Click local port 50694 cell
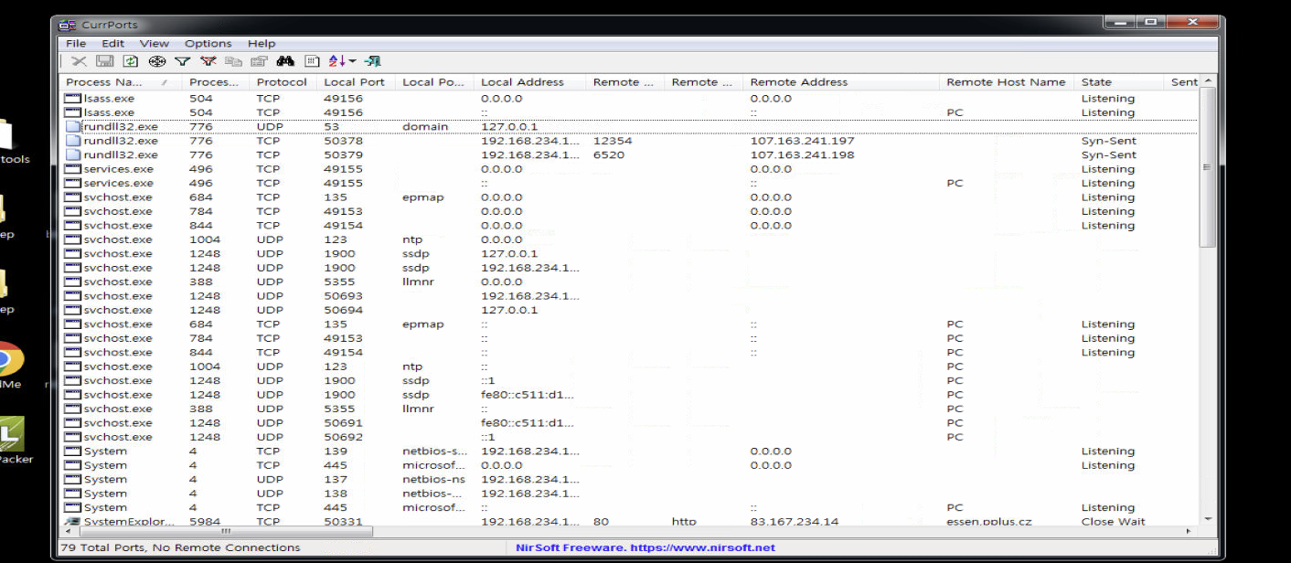The image size is (1291, 563). 343,310
